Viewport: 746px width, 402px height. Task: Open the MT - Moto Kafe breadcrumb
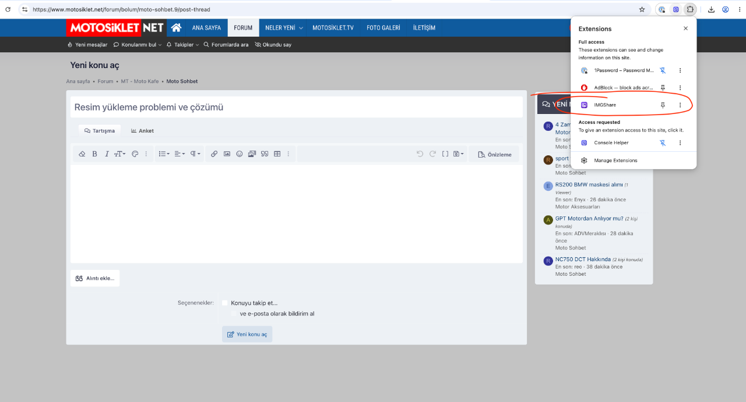[140, 81]
